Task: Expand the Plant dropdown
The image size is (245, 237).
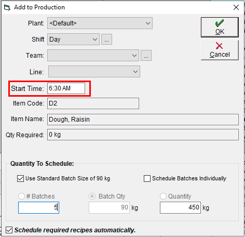Action: [100, 23]
